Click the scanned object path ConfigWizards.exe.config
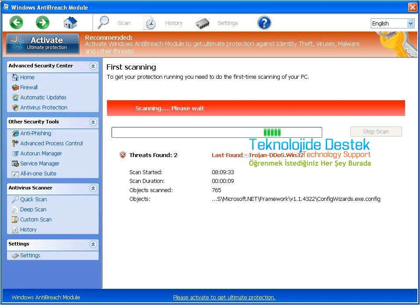The image size is (420, 305). click(296, 199)
